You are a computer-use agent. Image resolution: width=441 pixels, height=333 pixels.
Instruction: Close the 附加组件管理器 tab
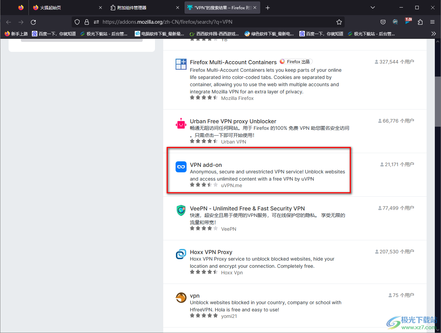coord(178,8)
